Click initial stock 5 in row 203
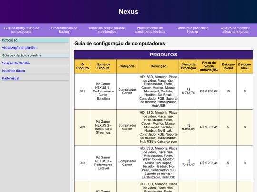This screenshot has height=192, width=257. (x=228, y=163)
